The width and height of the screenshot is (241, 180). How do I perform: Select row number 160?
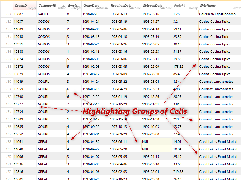point(7,82)
